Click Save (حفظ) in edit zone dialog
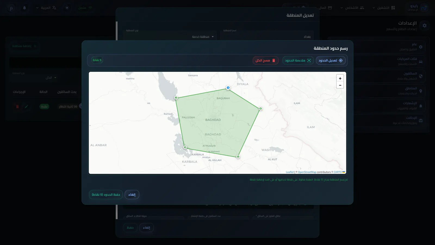 point(130,228)
